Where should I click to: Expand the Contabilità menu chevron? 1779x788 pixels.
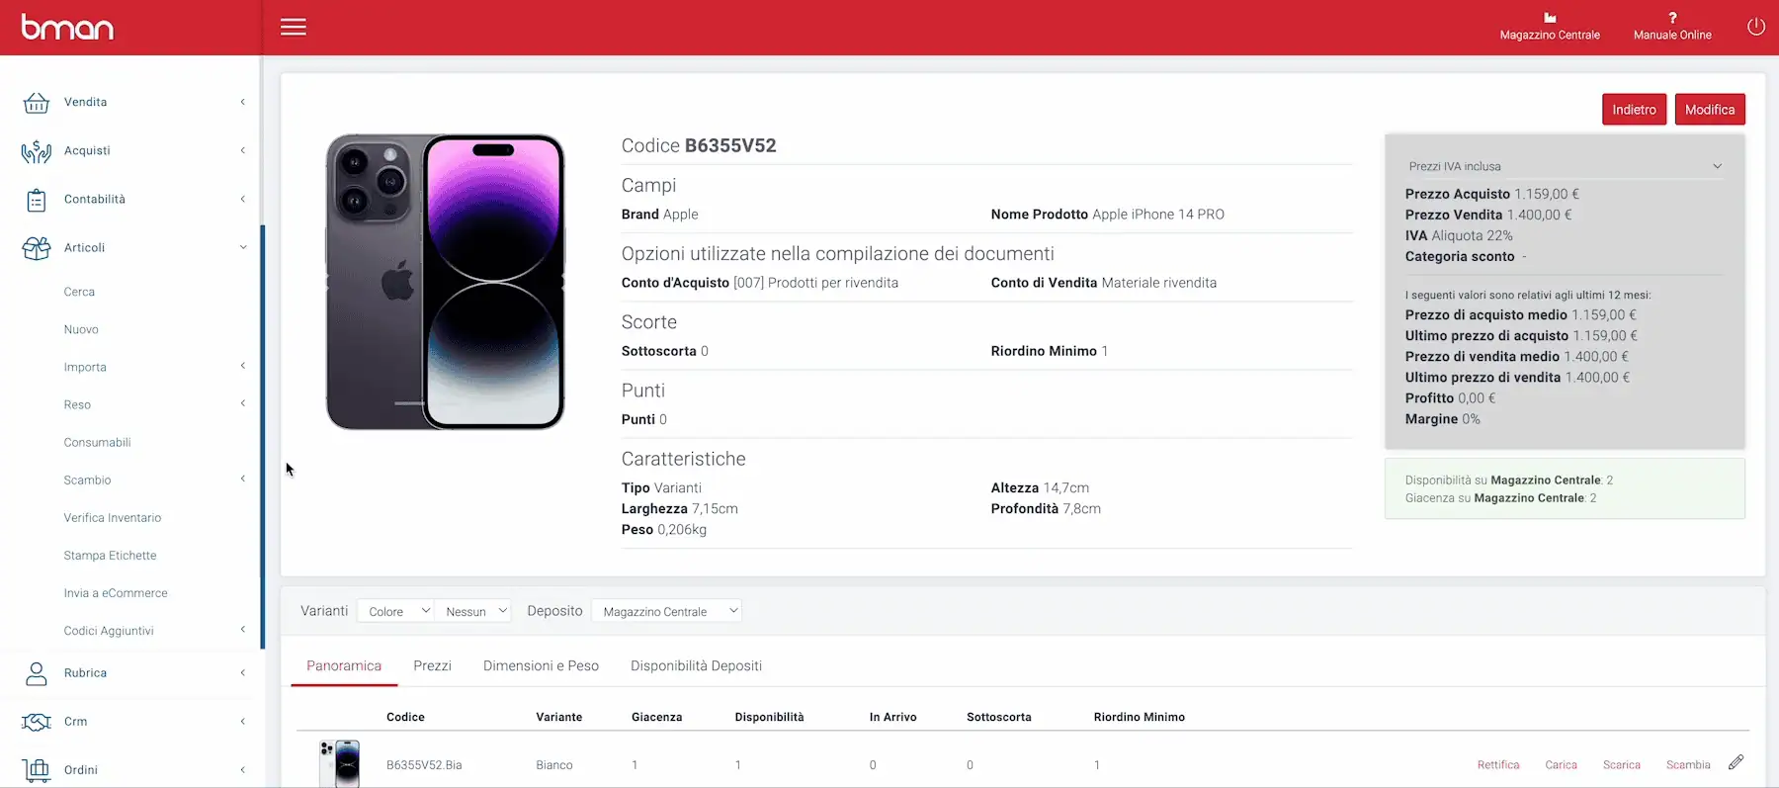(243, 199)
